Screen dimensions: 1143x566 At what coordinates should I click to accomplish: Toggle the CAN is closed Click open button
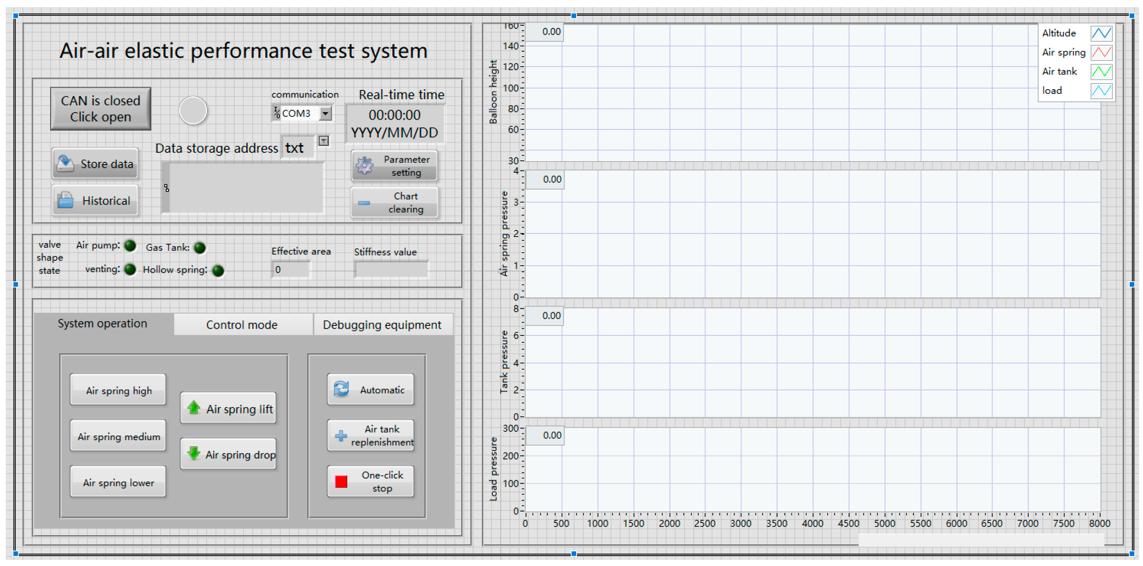[100, 109]
